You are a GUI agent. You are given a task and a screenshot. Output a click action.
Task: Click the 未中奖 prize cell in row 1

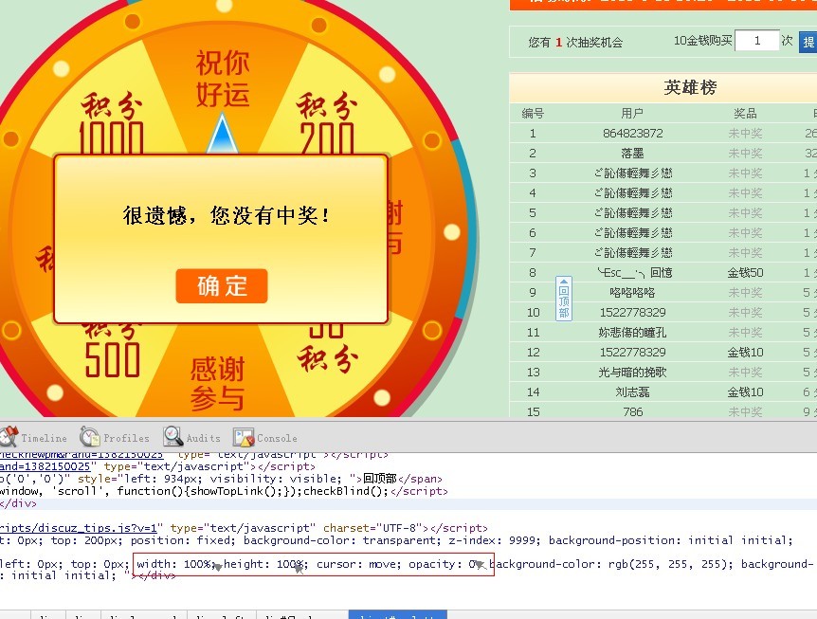click(745, 134)
